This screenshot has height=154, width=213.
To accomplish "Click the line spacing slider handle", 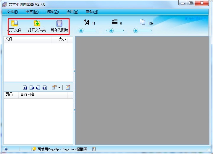I will pyautogui.click(x=111, y=31).
